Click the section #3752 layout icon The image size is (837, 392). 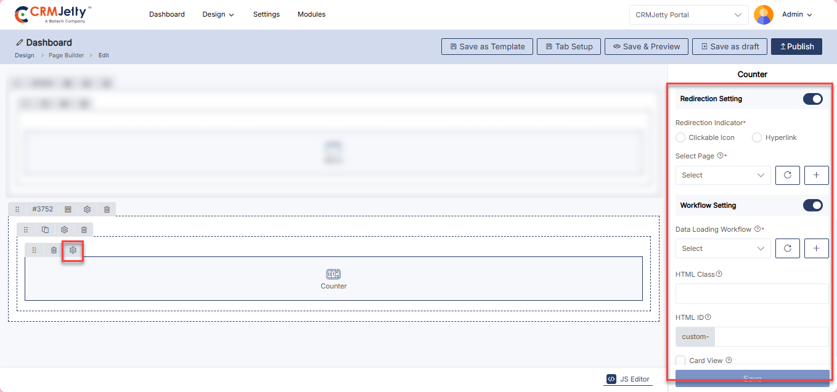click(68, 210)
